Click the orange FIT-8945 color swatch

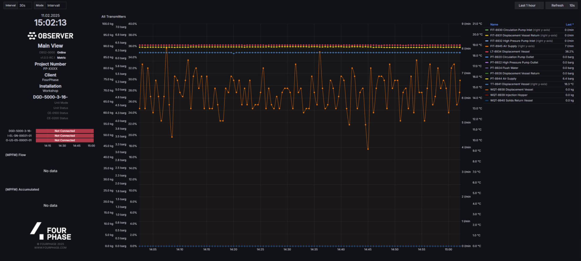pyautogui.click(x=487, y=46)
